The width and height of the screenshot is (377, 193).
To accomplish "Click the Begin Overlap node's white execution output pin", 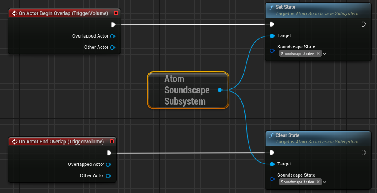I will (113, 25).
